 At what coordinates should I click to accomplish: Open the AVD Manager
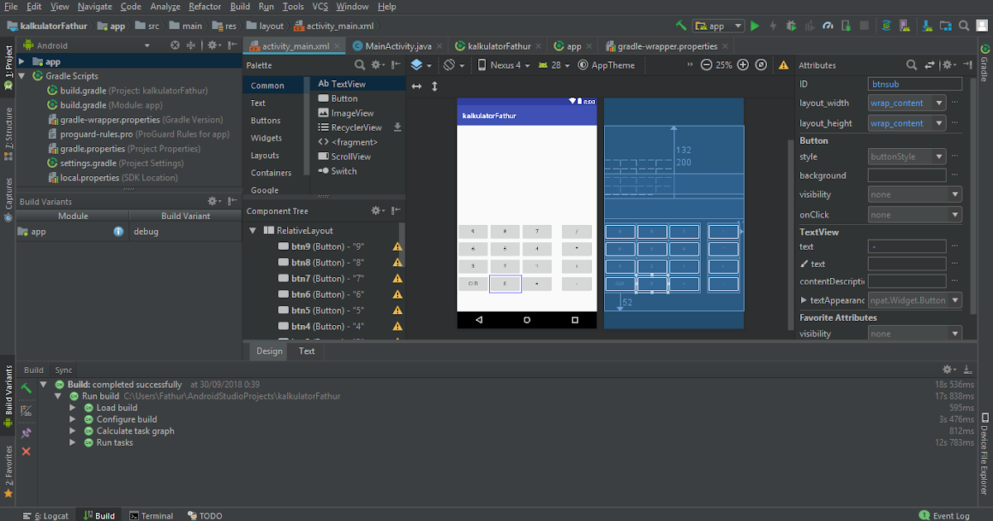(x=904, y=26)
